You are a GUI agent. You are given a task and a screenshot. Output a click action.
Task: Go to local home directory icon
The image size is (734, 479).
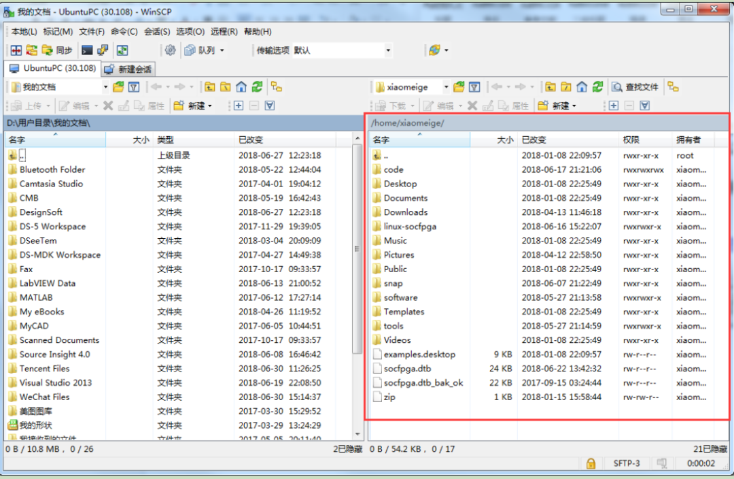click(x=241, y=86)
